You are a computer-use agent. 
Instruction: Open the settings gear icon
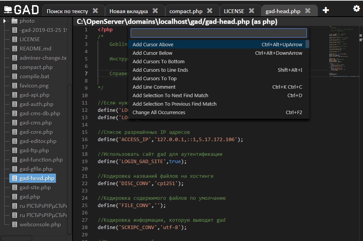[x=356, y=9]
